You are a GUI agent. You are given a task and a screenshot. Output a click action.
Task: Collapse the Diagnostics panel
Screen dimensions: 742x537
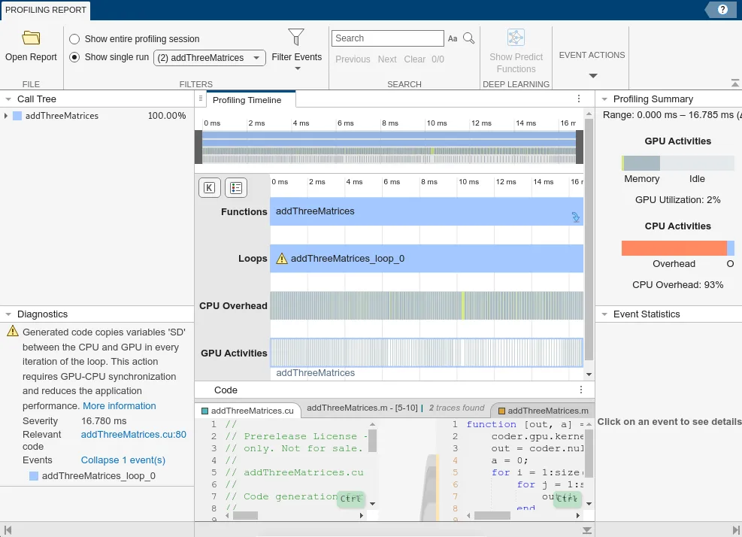coord(8,314)
